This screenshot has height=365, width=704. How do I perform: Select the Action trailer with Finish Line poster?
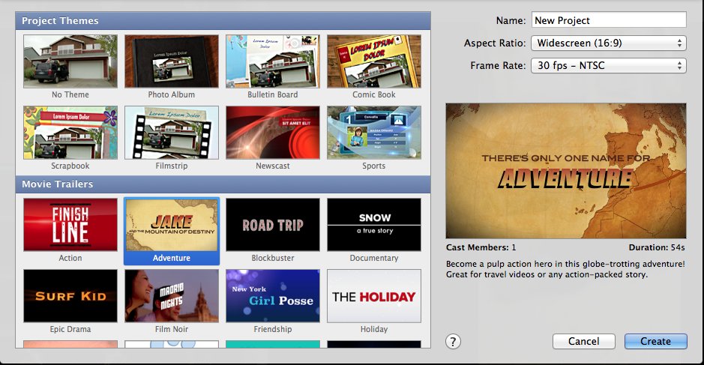click(70, 225)
